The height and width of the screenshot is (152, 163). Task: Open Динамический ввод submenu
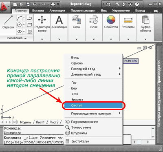94,74
